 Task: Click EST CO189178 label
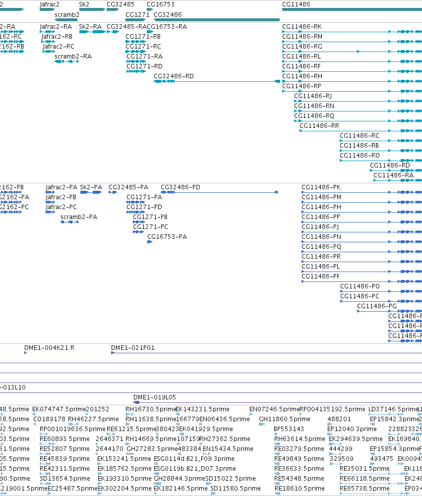[50, 419]
